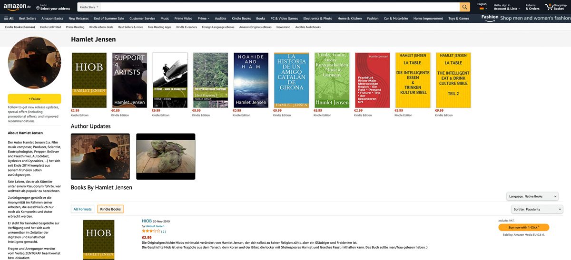Open La Table Teil 2 cover
The width and height of the screenshot is (571, 260).
click(x=453, y=80)
